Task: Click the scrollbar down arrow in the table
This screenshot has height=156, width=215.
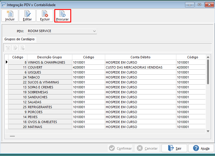Action: (x=208, y=131)
